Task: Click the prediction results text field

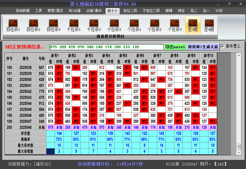Action: coord(107,47)
